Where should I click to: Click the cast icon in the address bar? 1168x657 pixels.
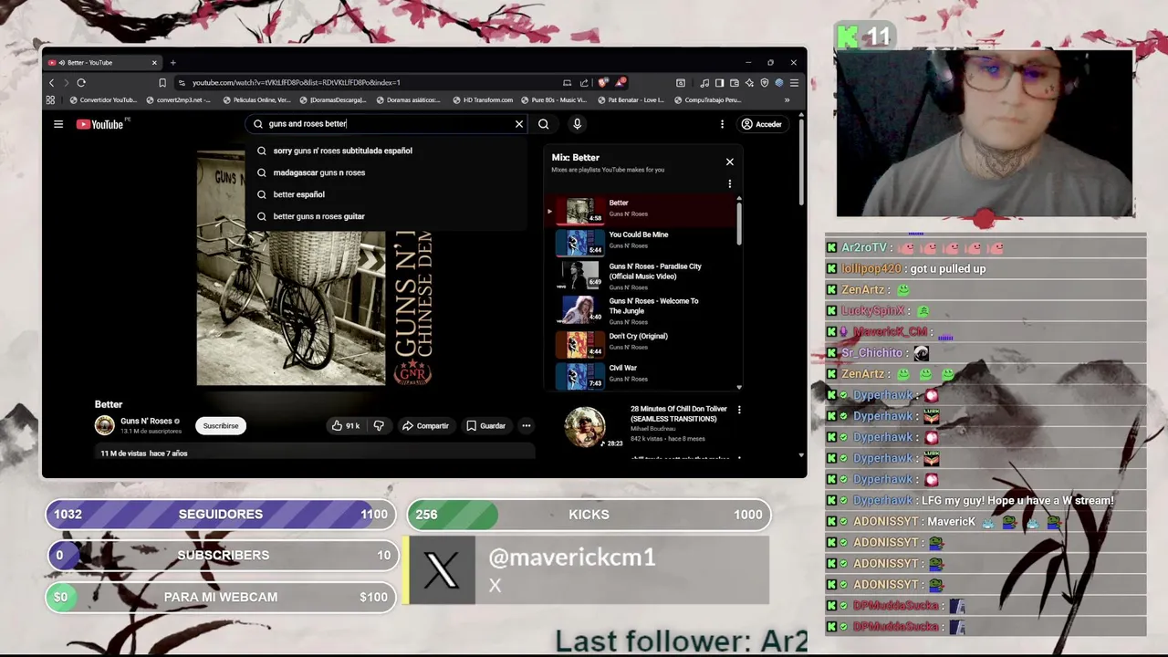(567, 82)
